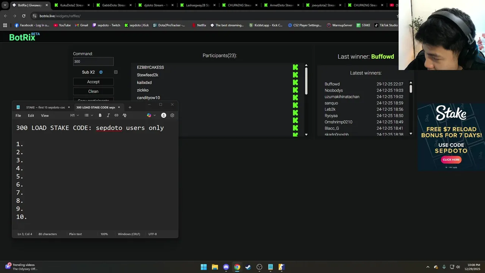Open Notepad Edit menu
Image resolution: width=485 pixels, height=273 pixels.
pos(31,116)
